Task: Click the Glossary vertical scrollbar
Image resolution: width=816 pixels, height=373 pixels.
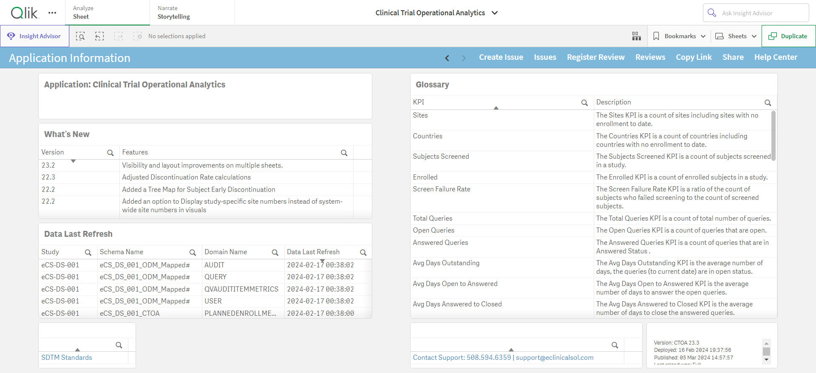Action: (x=773, y=136)
